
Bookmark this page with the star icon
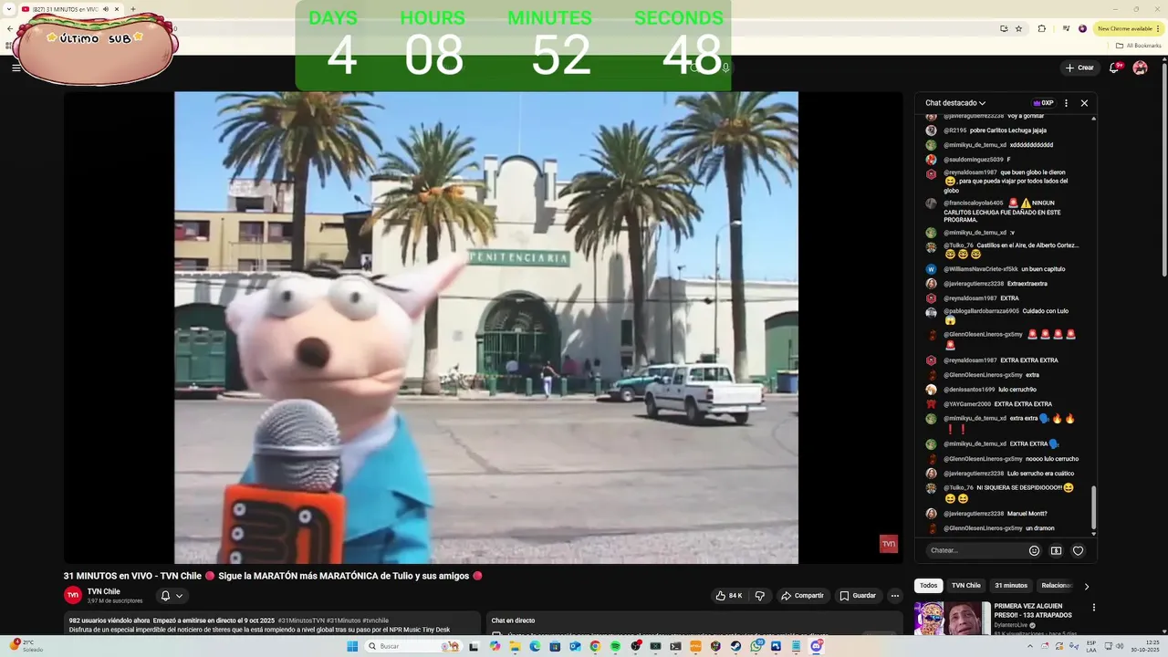[1019, 28]
